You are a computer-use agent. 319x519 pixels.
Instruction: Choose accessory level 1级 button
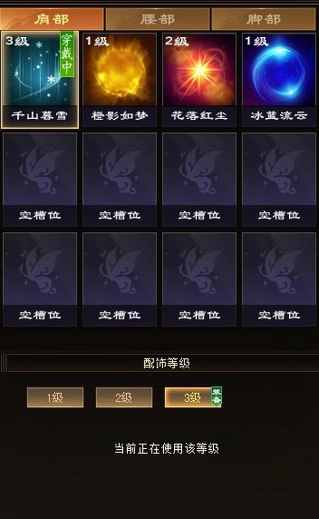55,397
